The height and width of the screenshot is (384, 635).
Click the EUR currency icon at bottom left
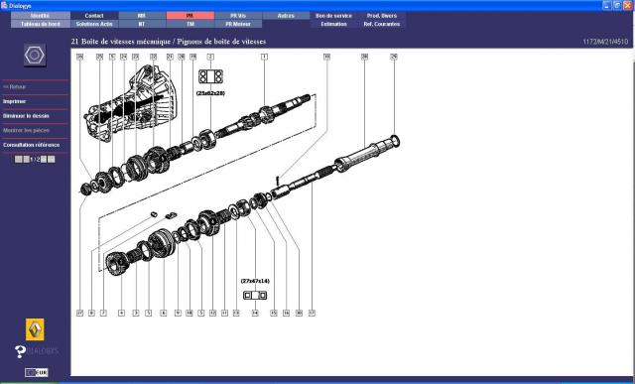[x=37, y=372]
